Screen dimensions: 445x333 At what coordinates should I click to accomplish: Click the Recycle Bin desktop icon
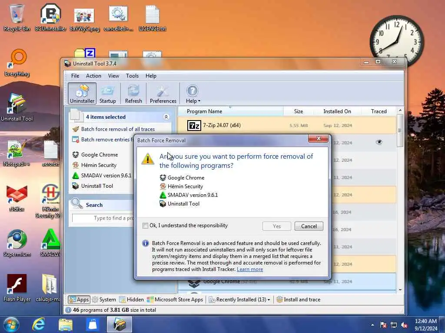click(17, 17)
